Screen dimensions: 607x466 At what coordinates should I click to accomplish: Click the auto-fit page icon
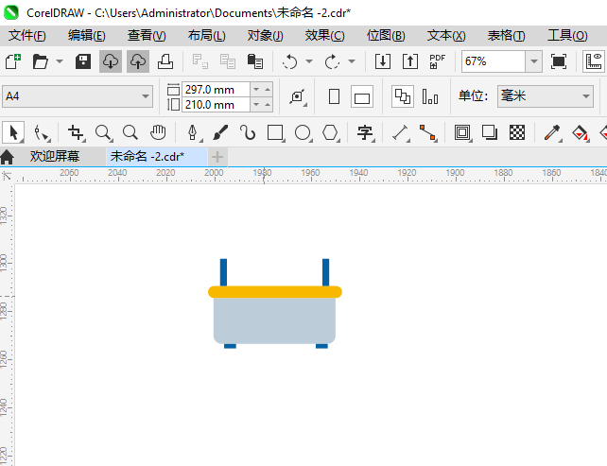298,96
